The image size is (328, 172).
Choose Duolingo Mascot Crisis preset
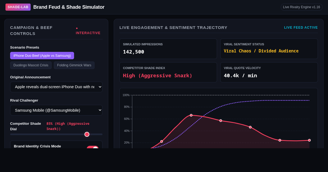point(31,65)
